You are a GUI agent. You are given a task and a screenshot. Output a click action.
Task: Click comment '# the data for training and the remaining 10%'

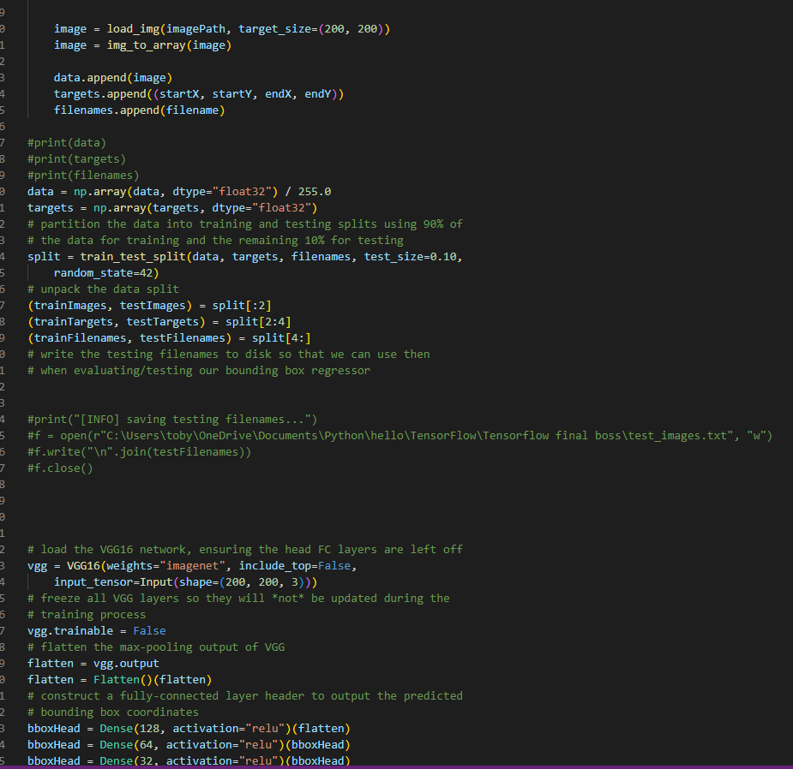point(215,241)
